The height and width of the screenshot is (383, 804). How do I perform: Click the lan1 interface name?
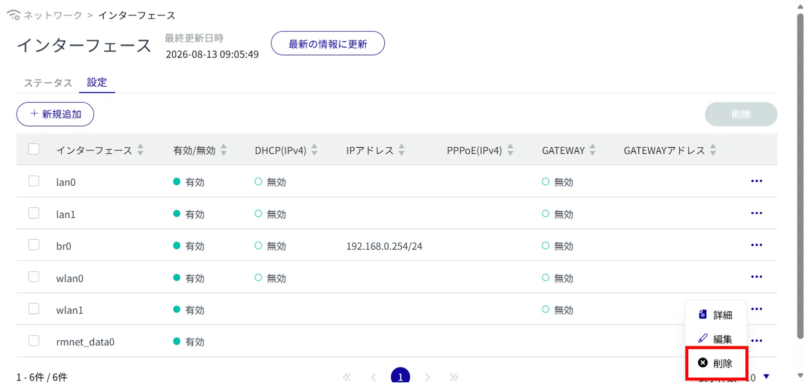tap(66, 214)
